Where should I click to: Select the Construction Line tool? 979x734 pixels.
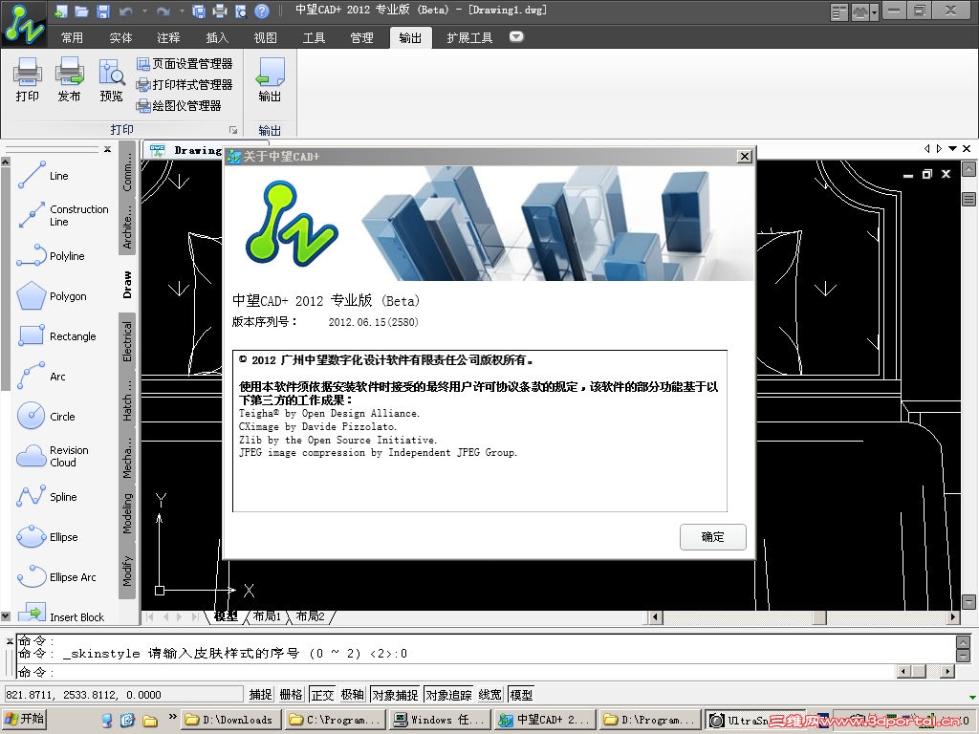[62, 215]
